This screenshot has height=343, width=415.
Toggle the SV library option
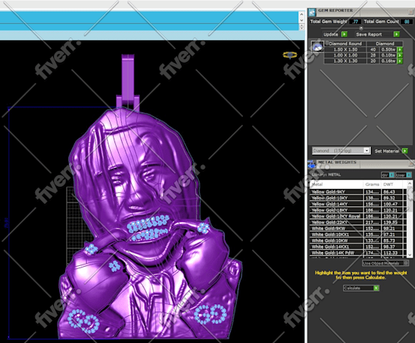point(388,175)
